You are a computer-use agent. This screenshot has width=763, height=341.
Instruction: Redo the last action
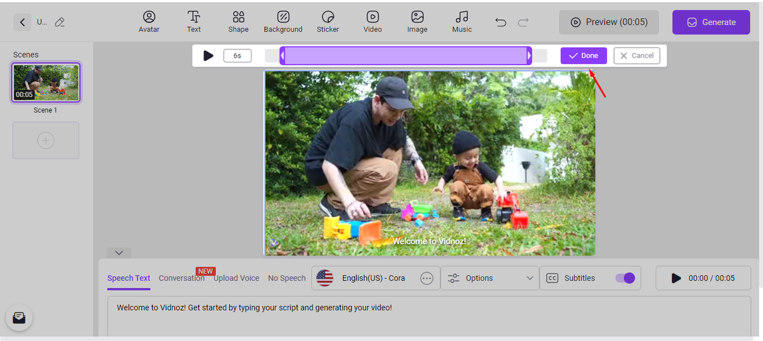pos(523,23)
